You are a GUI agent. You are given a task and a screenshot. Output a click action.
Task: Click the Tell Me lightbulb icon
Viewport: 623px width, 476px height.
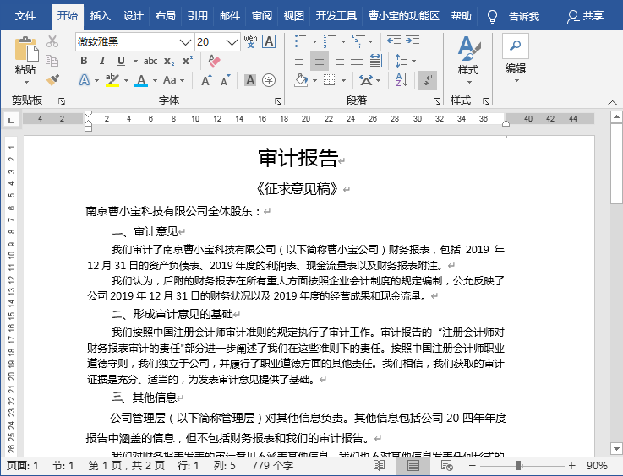492,16
